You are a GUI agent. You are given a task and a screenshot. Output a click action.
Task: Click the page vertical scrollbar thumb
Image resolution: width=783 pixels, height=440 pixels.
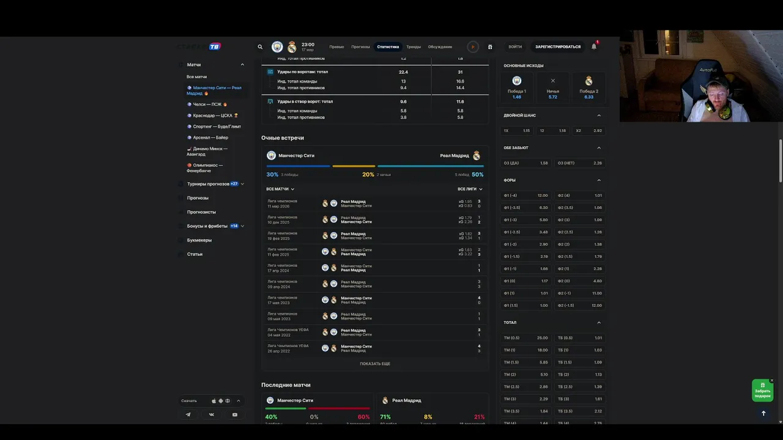[780, 161]
